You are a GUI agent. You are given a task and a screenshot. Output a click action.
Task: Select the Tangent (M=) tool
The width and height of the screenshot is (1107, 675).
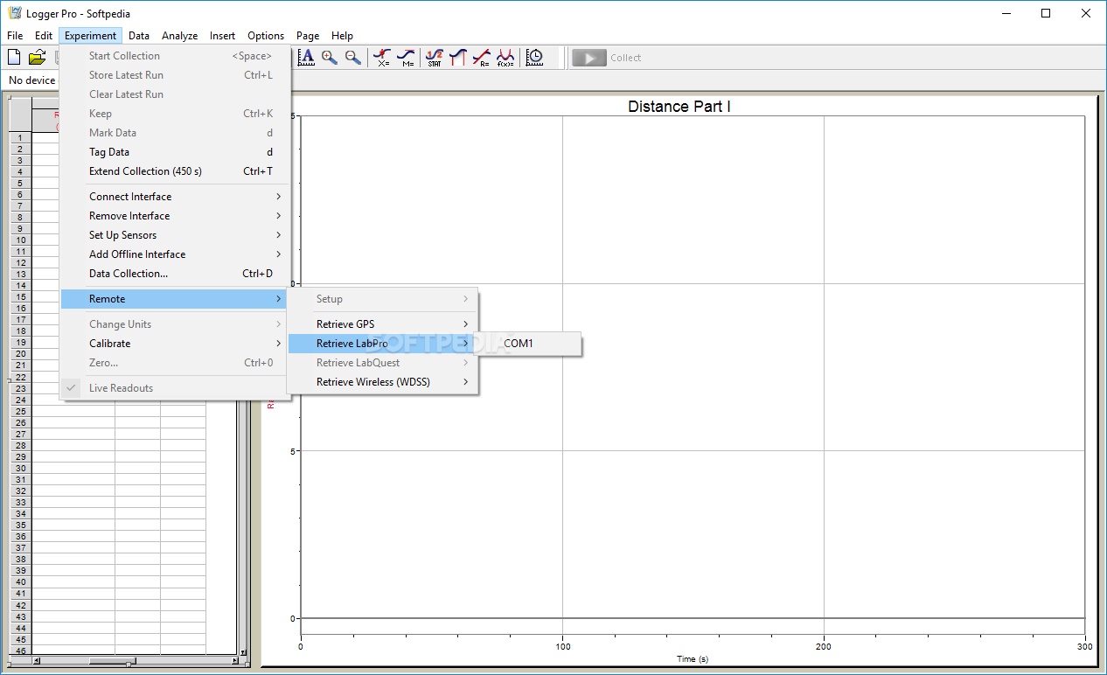point(406,58)
